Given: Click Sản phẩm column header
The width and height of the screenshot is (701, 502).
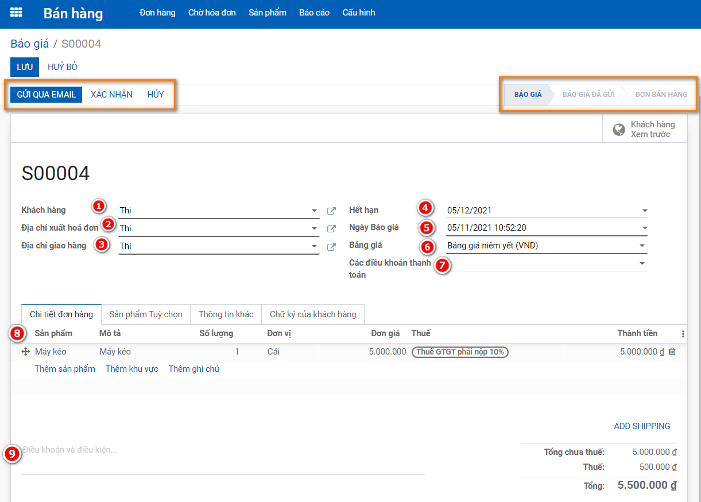Looking at the screenshot, I should coord(53,333).
